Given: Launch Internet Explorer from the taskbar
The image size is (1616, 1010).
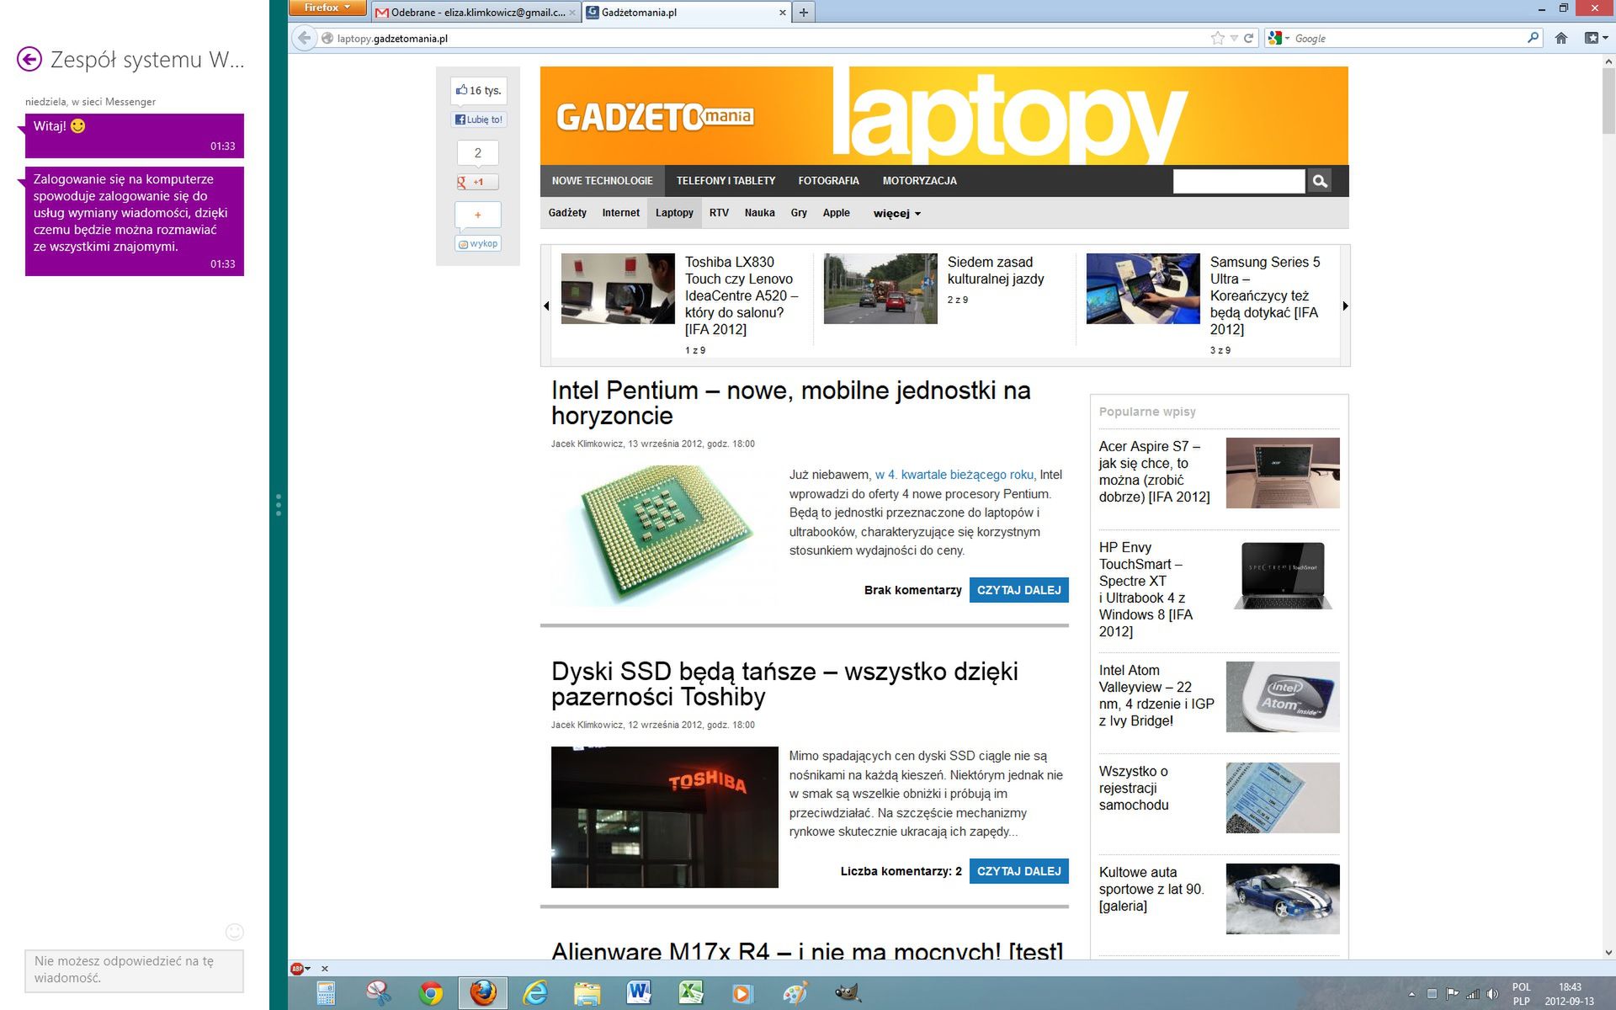Looking at the screenshot, I should (535, 993).
